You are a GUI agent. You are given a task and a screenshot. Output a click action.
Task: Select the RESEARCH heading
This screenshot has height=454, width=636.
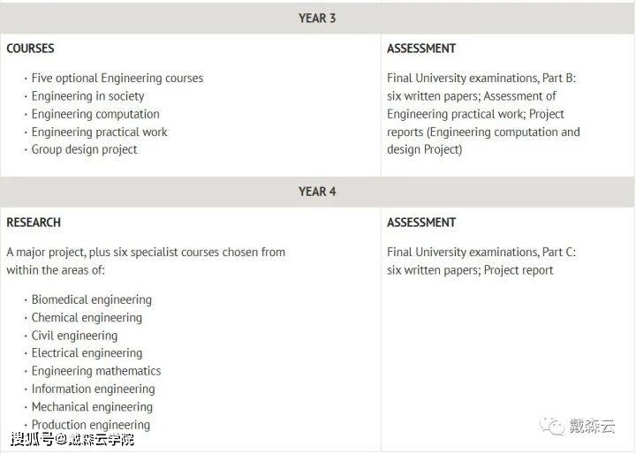(x=34, y=223)
